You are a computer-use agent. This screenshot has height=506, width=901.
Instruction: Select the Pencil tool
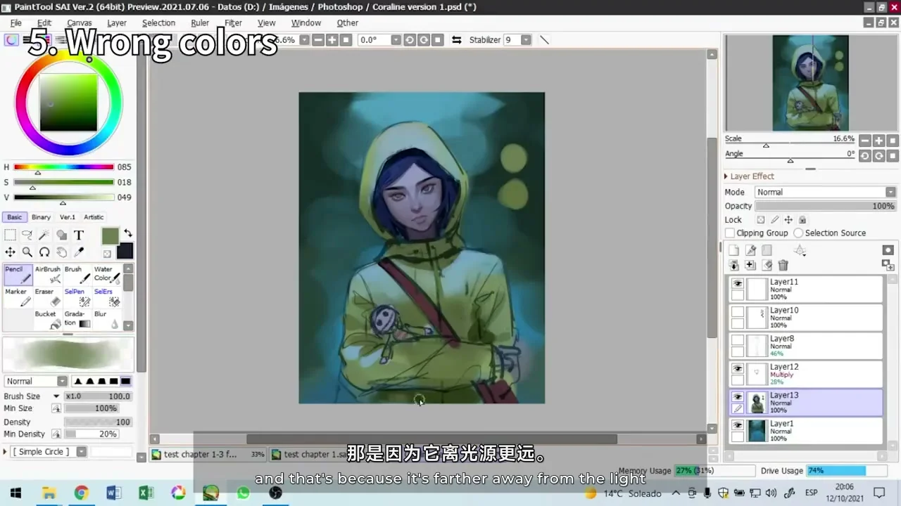point(18,275)
